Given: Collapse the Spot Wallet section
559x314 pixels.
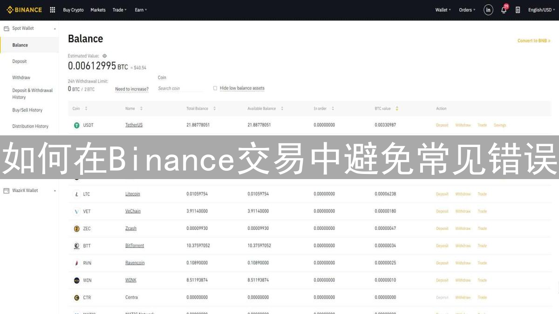Looking at the screenshot, I should [55, 28].
